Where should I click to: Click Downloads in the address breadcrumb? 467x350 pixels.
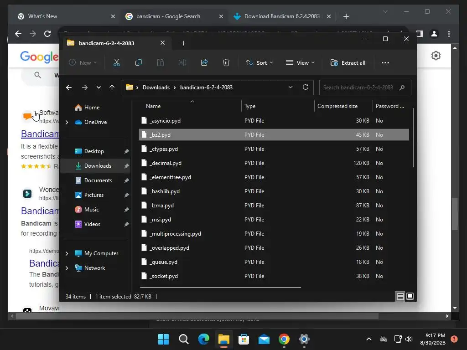tap(156, 87)
